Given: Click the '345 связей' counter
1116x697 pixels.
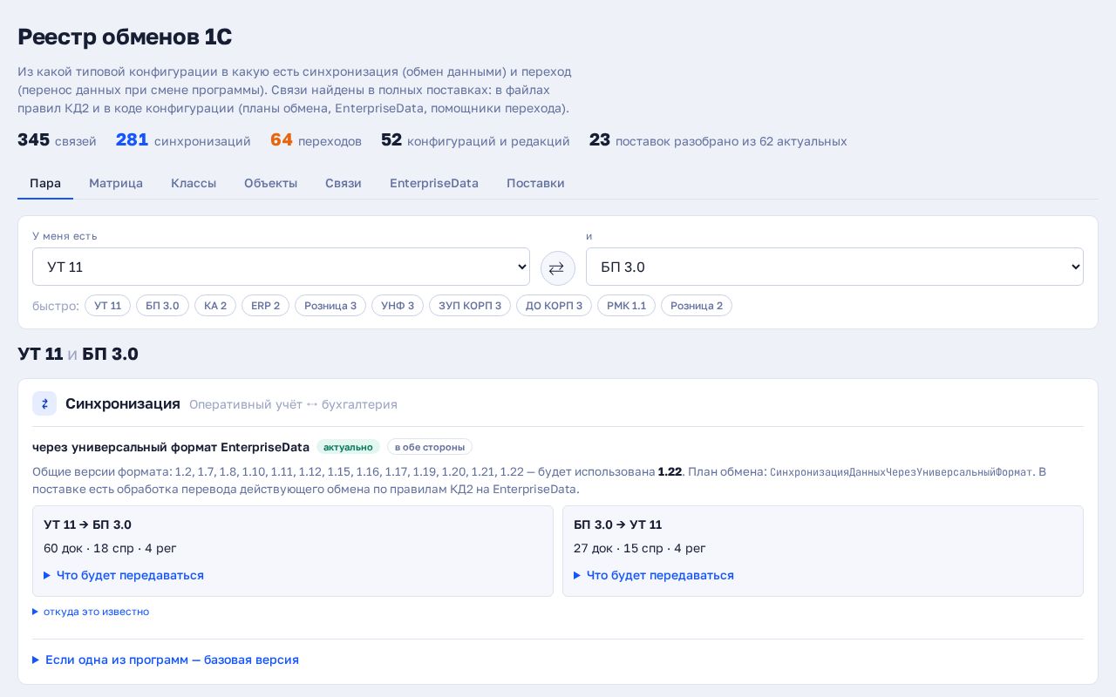Looking at the screenshot, I should 57,140.
